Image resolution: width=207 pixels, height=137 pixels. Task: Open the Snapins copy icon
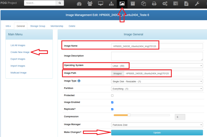144,4
